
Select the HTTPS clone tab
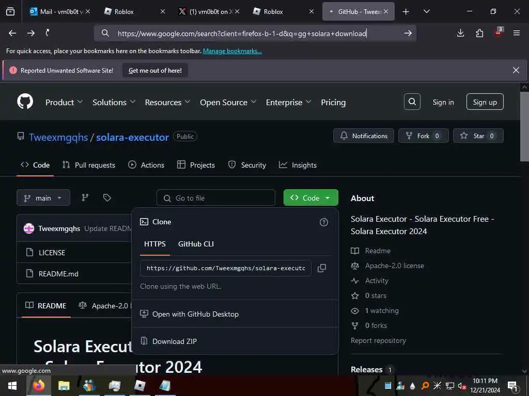pyautogui.click(x=155, y=244)
